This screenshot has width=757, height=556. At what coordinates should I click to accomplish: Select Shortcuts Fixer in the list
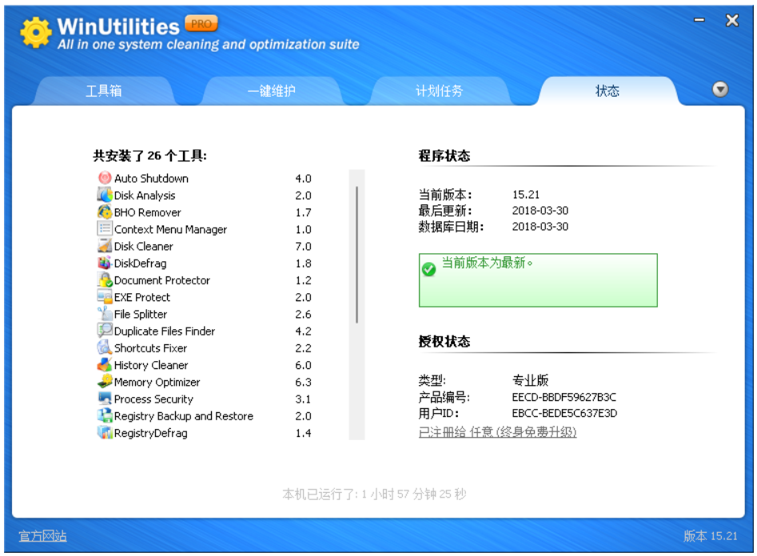click(x=150, y=348)
